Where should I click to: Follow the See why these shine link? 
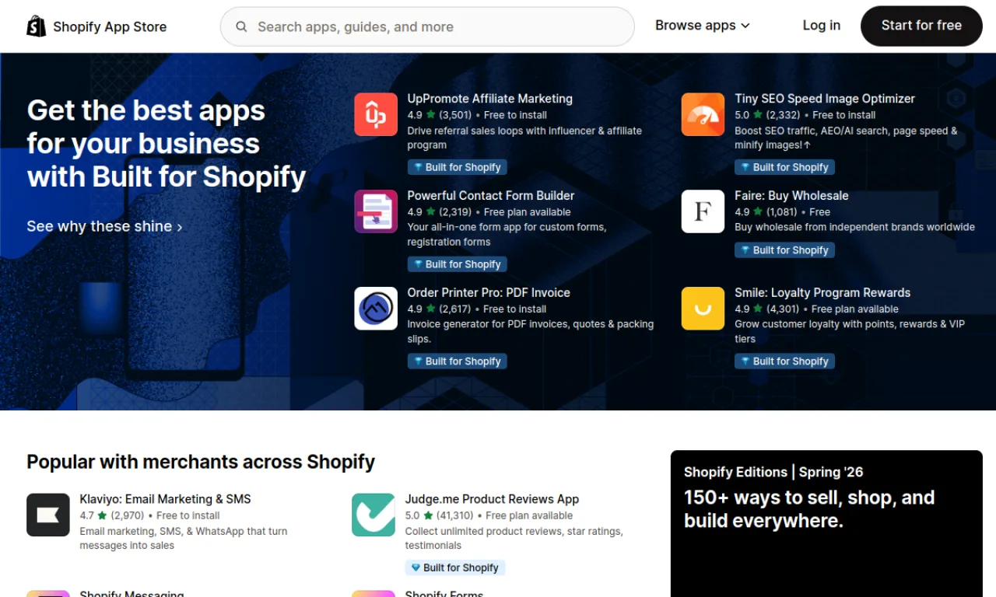(x=104, y=226)
